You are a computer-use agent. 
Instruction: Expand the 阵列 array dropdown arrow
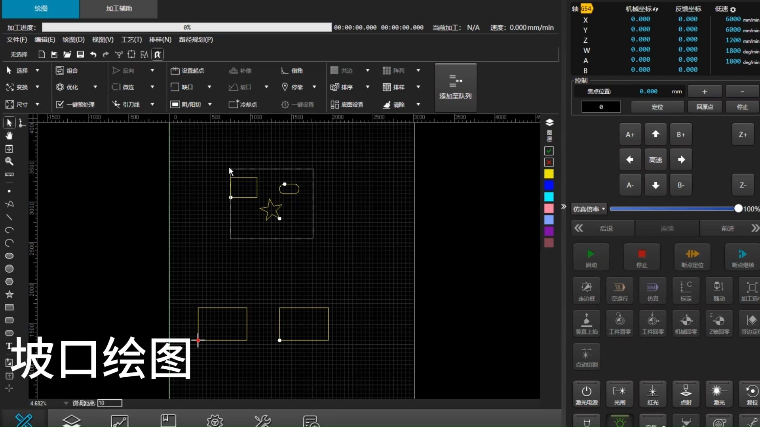418,70
